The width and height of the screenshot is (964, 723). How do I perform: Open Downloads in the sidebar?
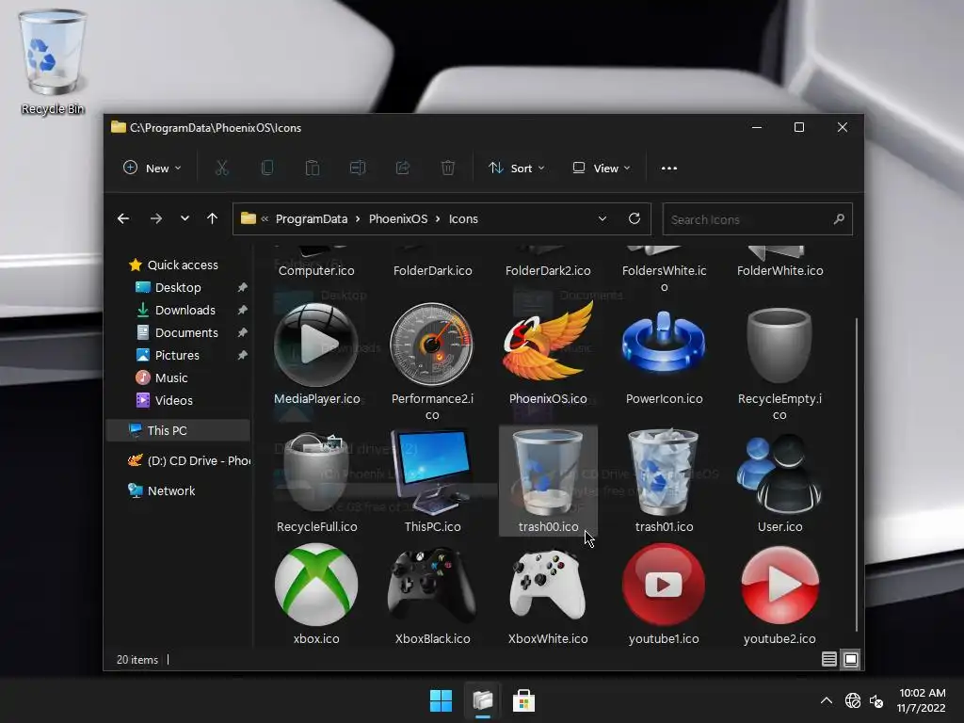pos(185,311)
